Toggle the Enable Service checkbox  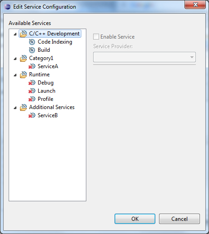[96, 37]
